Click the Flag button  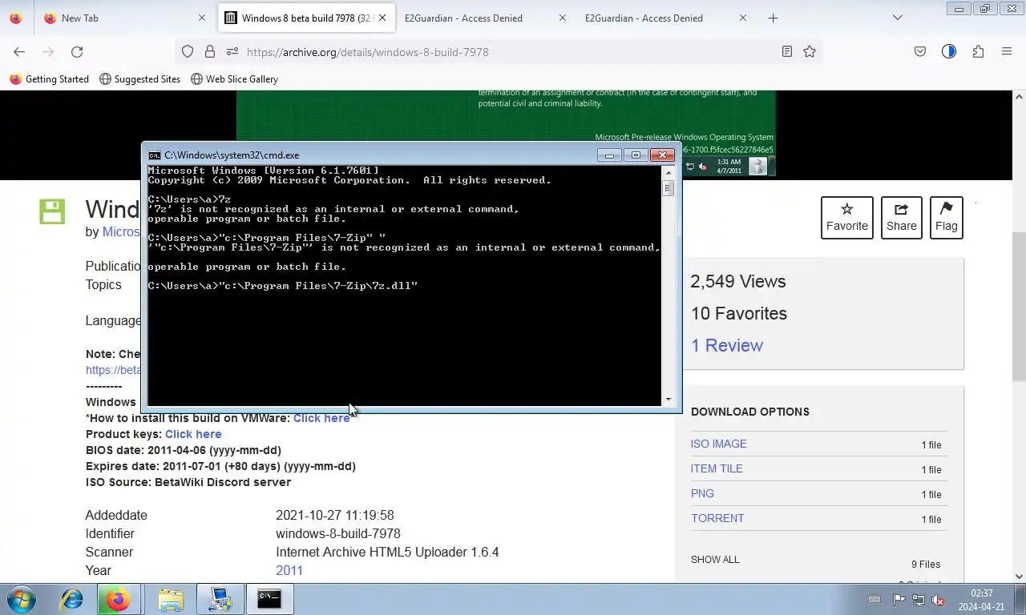[x=947, y=218]
